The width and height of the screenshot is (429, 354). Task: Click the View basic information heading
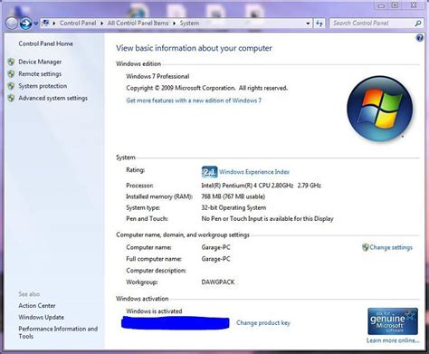coord(194,48)
